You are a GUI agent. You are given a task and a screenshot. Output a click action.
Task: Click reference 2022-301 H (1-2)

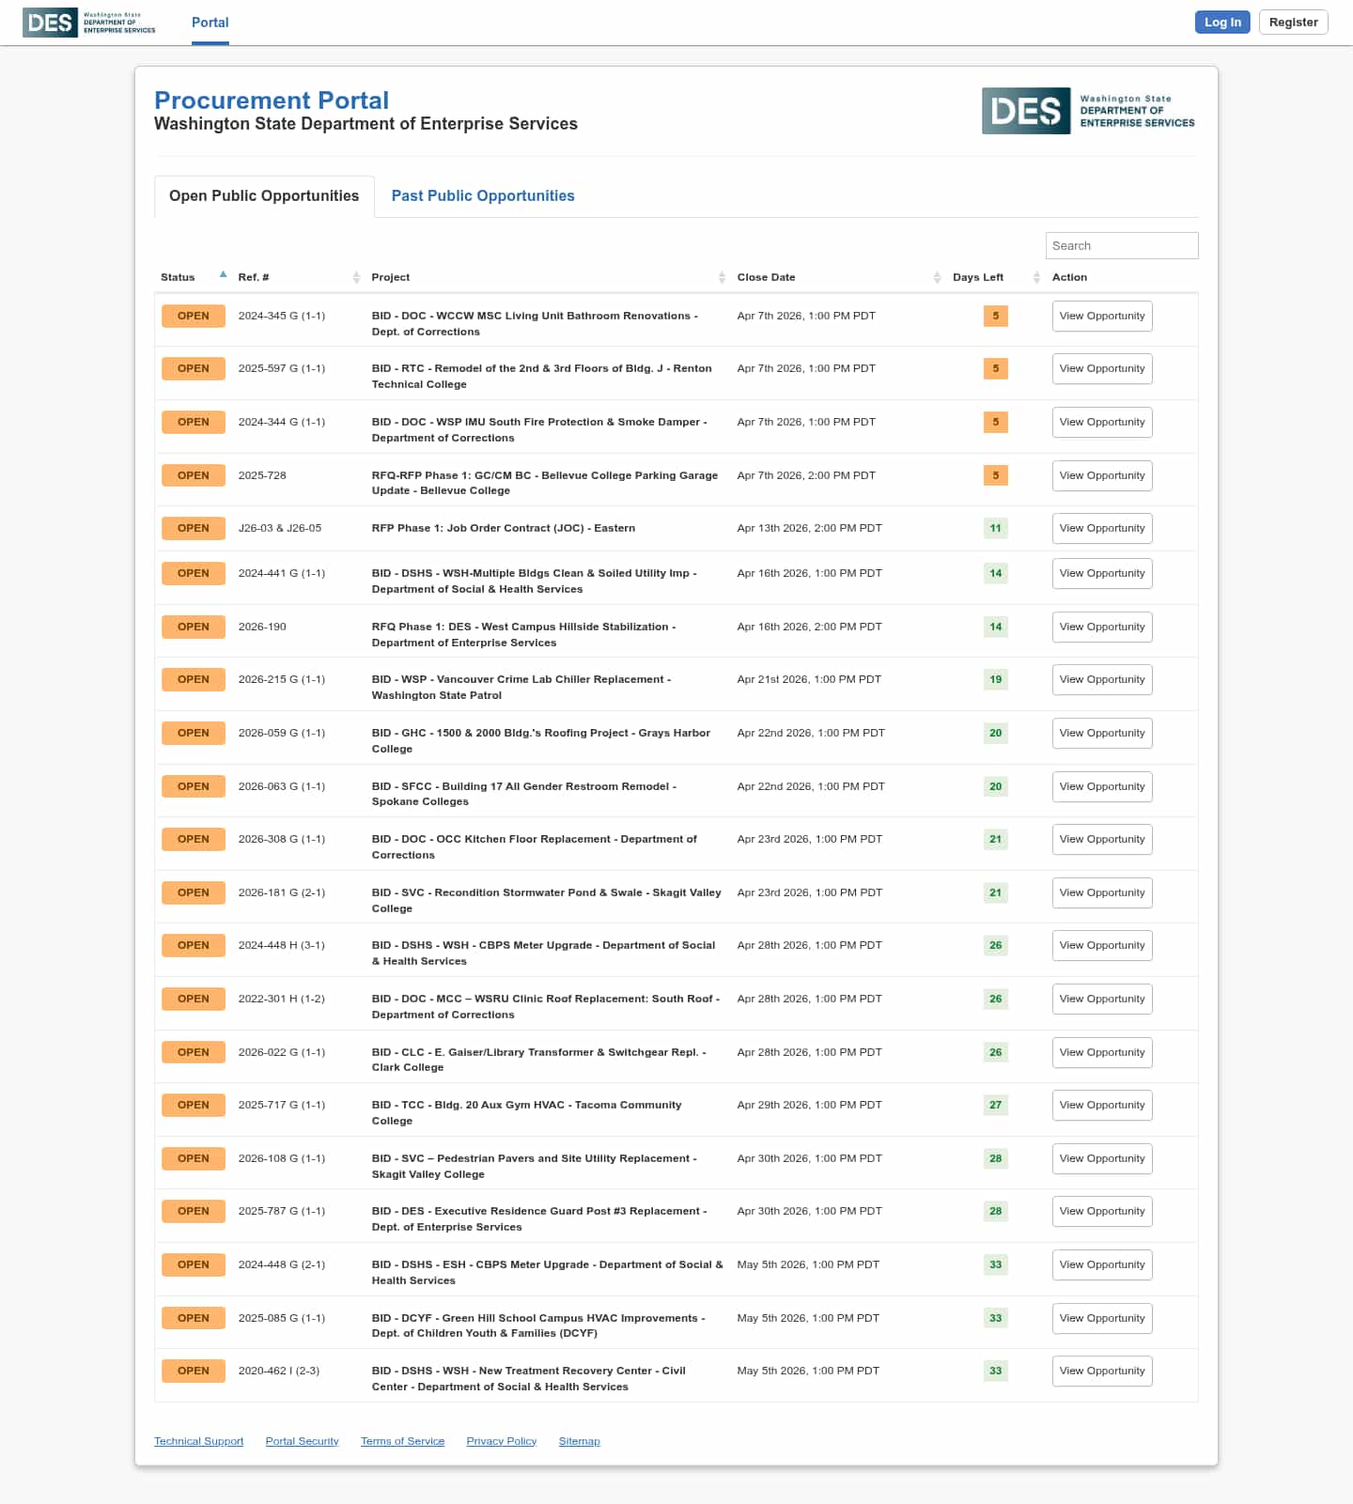pyautogui.click(x=282, y=999)
